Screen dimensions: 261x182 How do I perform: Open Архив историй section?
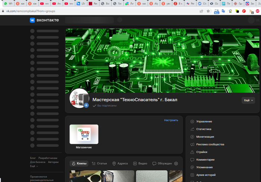(206, 175)
